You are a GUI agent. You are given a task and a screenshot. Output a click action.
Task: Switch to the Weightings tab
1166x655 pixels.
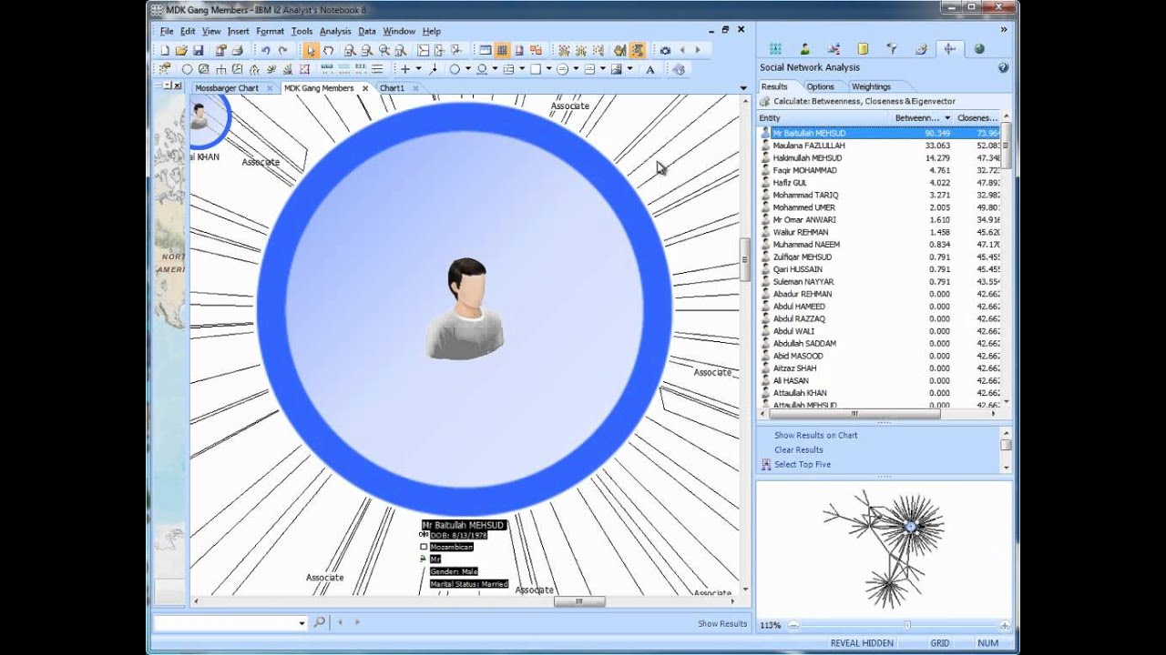871,86
